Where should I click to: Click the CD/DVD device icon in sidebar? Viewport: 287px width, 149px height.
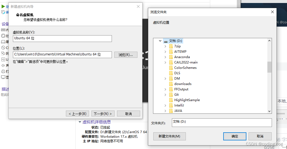click(x=3, y=48)
